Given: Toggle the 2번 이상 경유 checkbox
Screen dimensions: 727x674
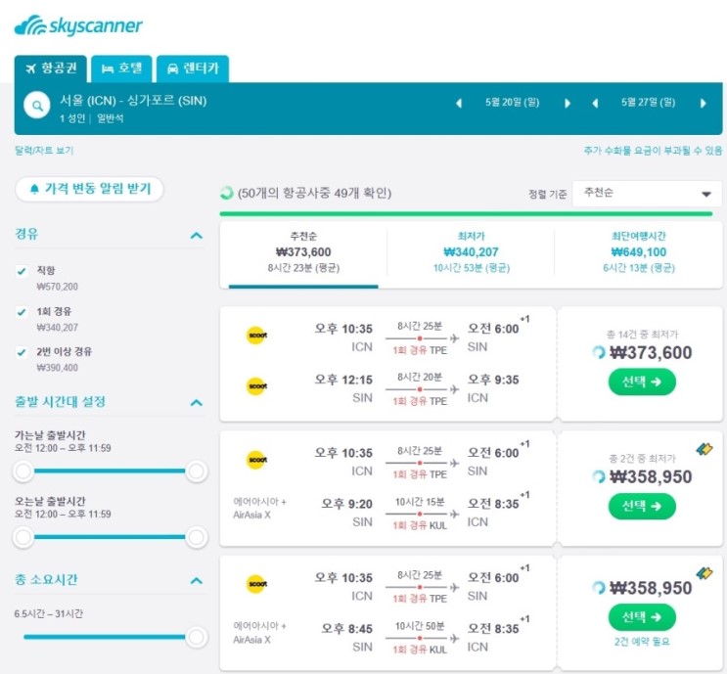Looking at the screenshot, I should [22, 352].
